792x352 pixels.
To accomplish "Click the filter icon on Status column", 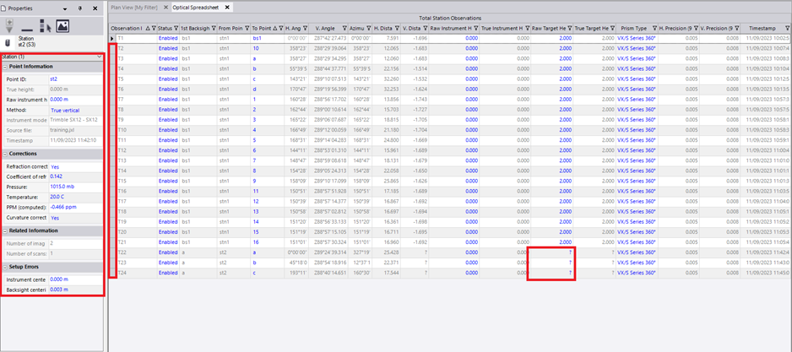I will 176,28.
